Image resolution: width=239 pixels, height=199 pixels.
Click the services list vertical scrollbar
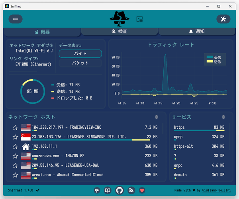229,137
